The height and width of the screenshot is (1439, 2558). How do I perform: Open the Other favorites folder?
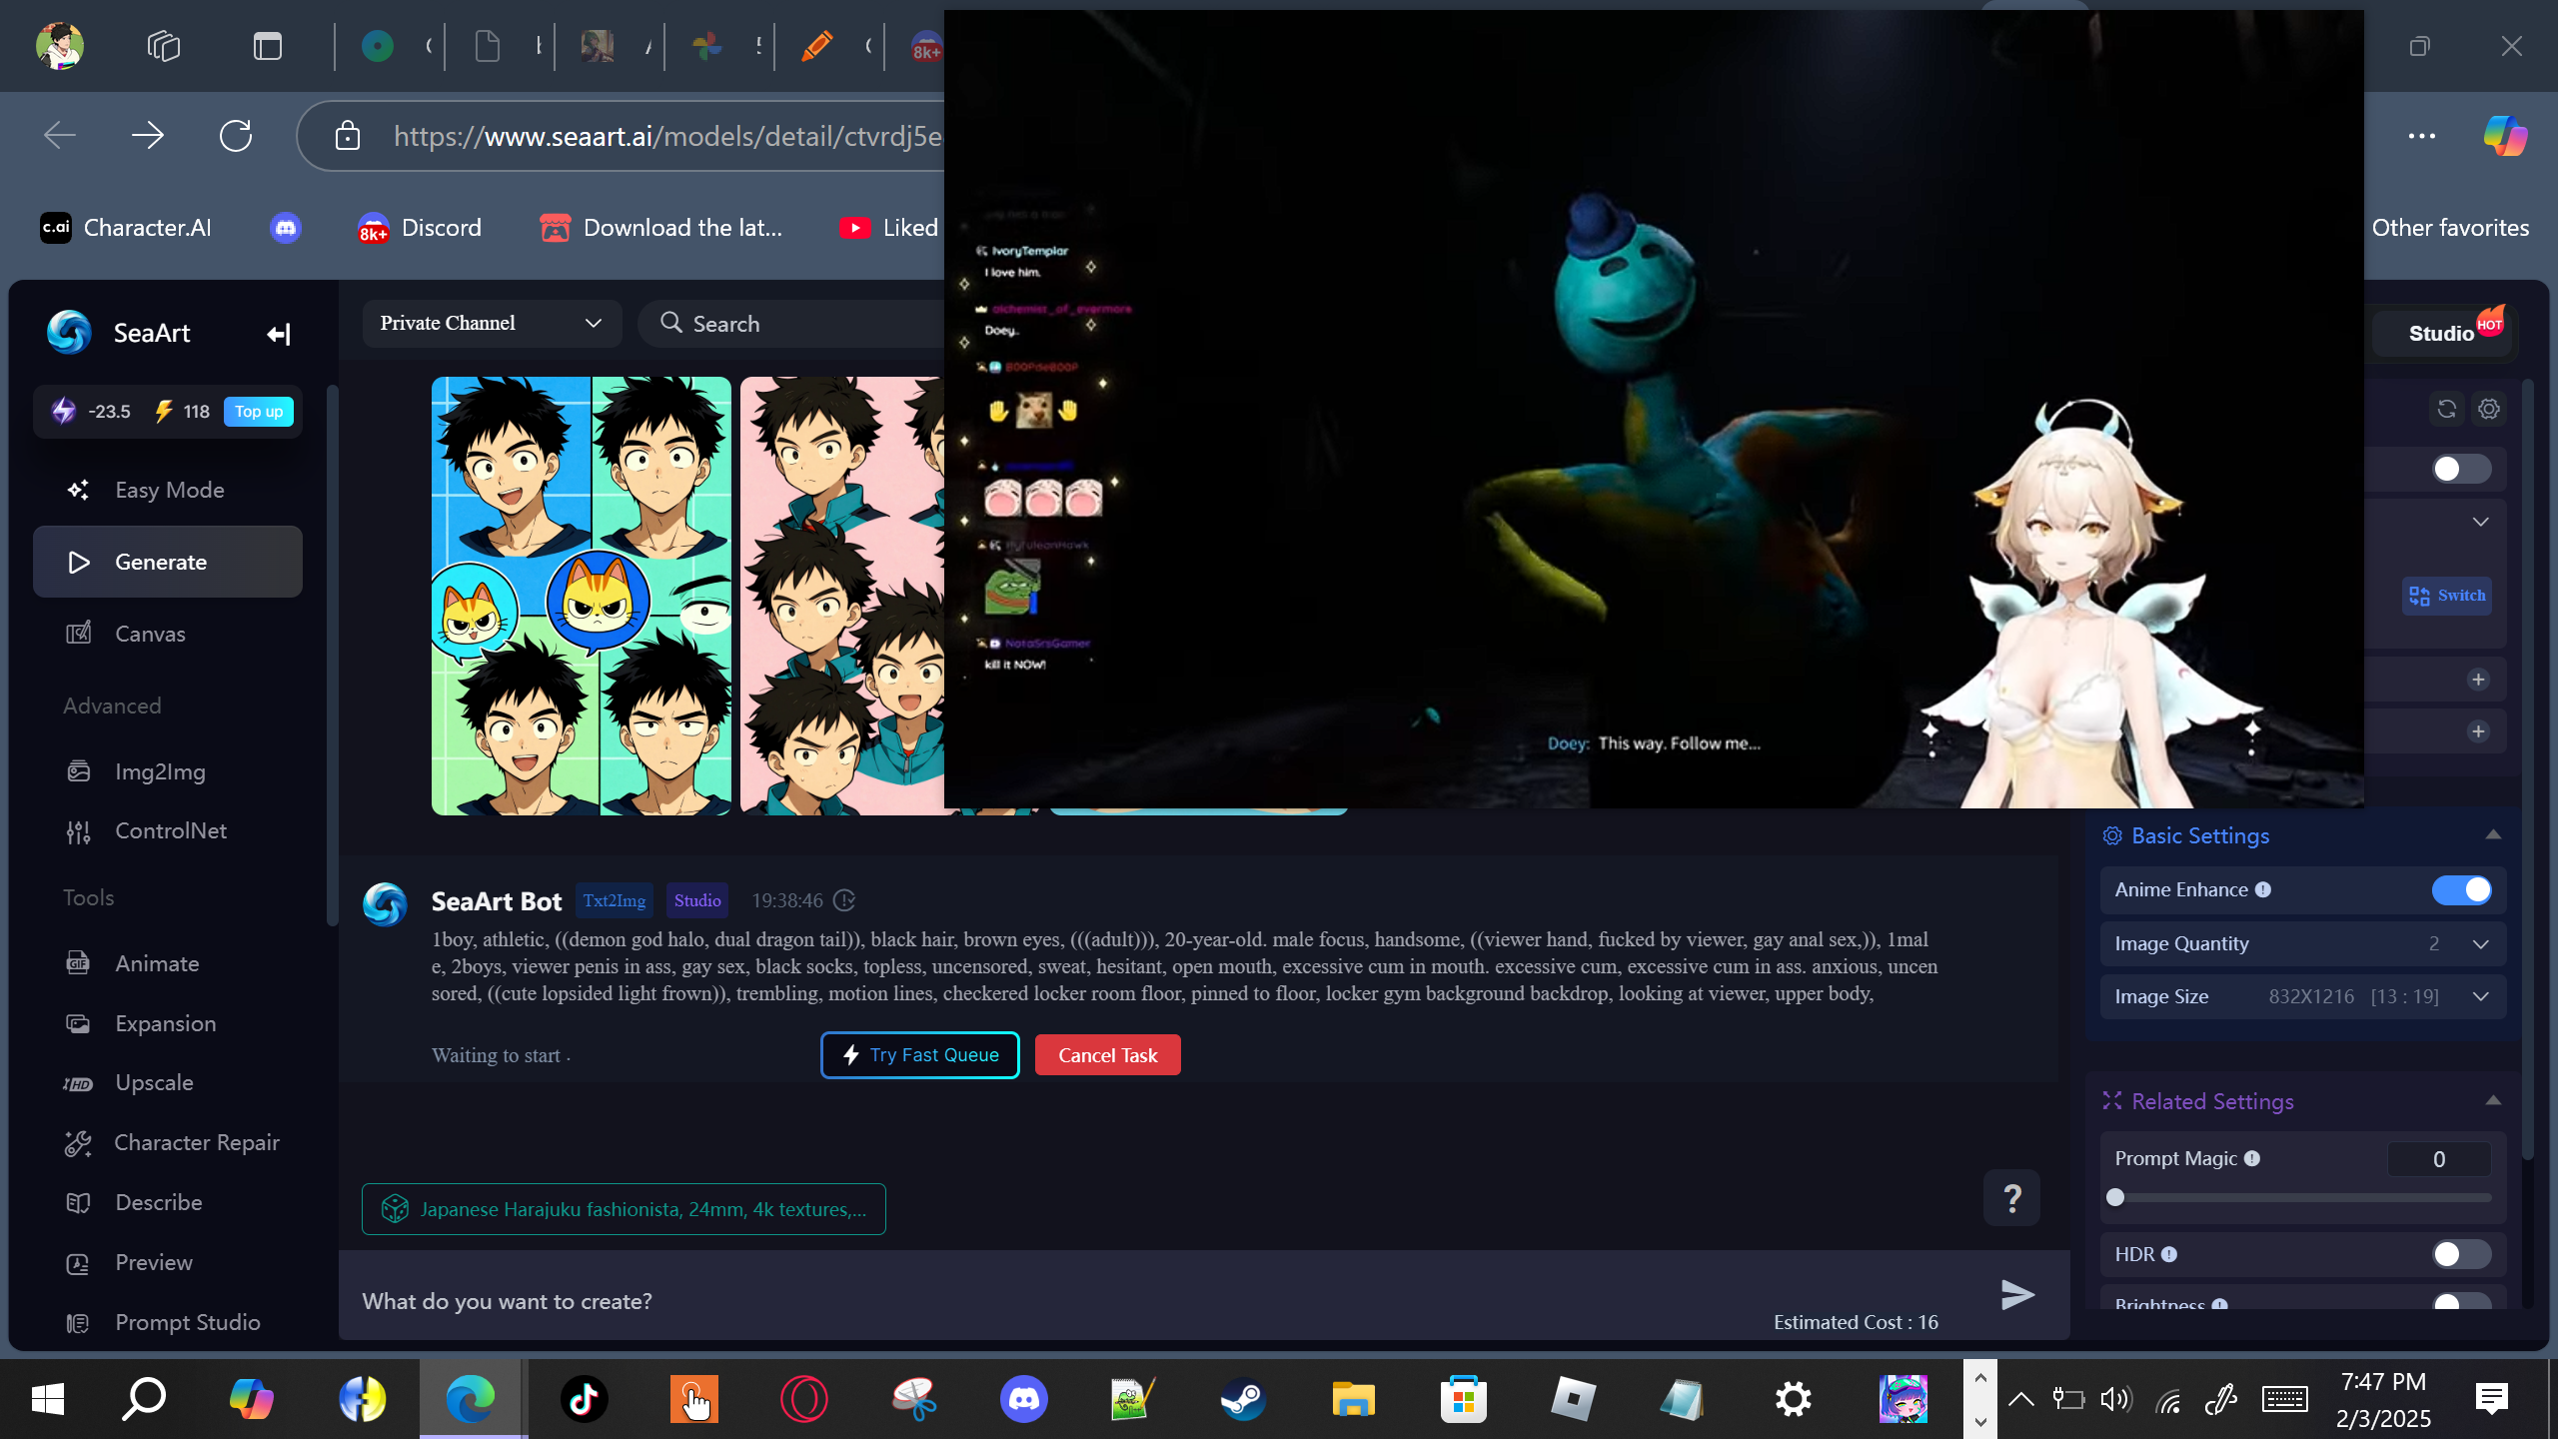pos(2450,228)
